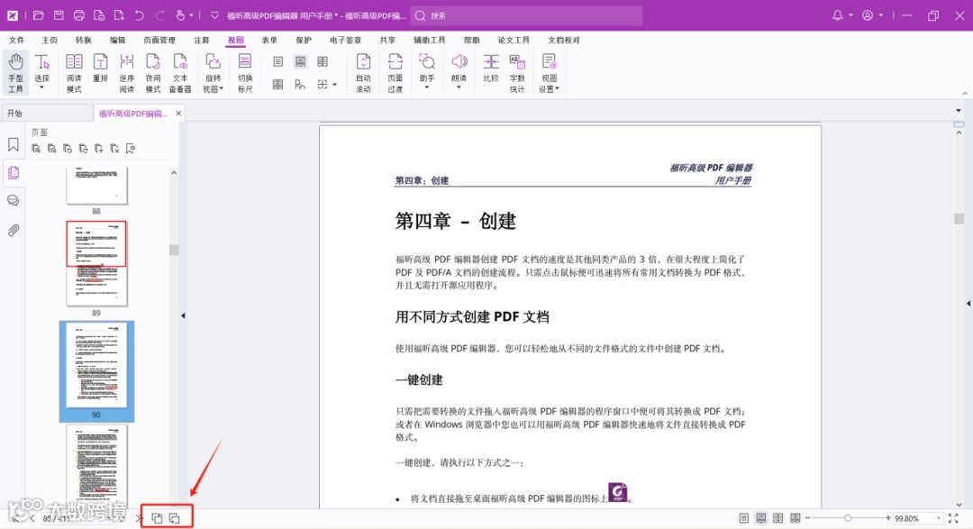Open the File (文件) menu
973x529 pixels.
click(x=17, y=40)
